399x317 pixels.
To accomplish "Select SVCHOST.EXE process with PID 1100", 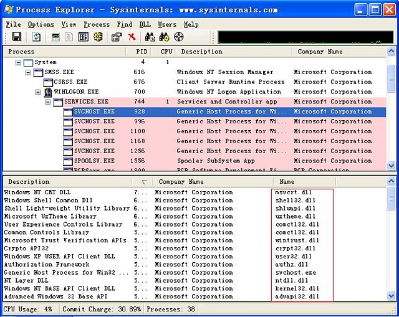I will pos(195,131).
